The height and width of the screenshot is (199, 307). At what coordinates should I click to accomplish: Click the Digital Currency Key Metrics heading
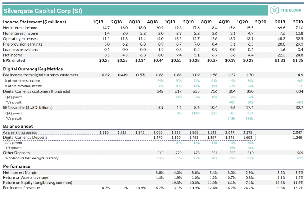click(33, 69)
